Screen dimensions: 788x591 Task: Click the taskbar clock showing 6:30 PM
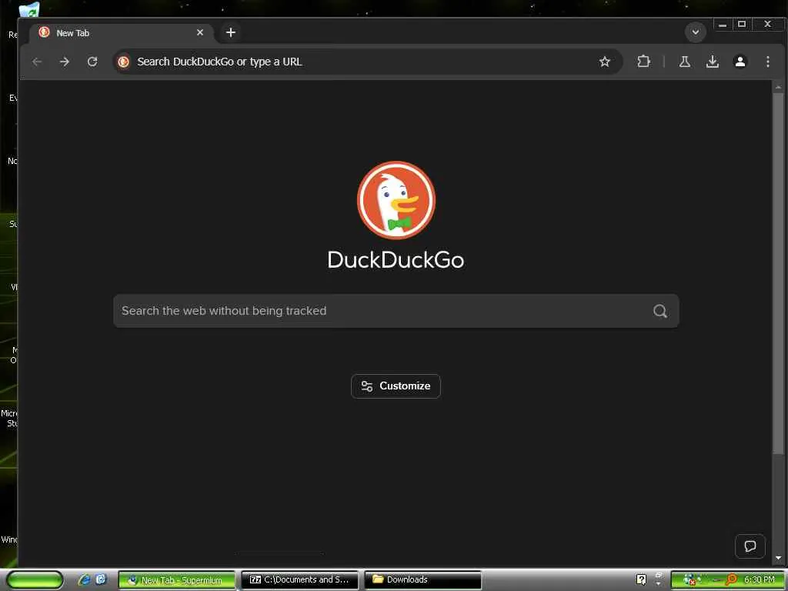click(x=759, y=580)
